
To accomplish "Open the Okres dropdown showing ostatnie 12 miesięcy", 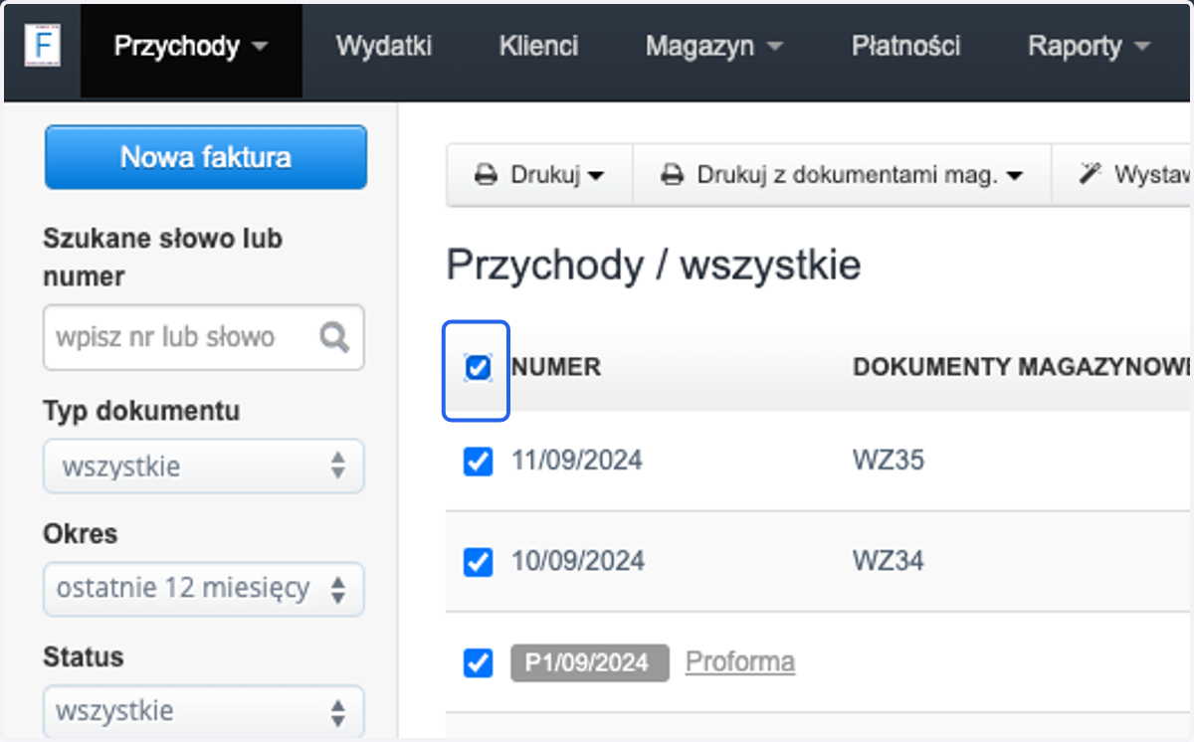I will pos(204,589).
